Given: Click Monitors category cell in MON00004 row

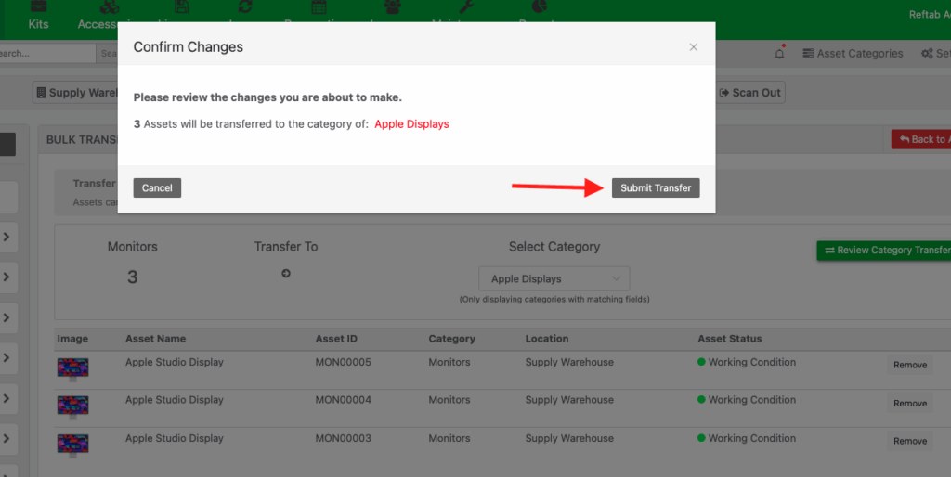Looking at the screenshot, I should 449,399.
